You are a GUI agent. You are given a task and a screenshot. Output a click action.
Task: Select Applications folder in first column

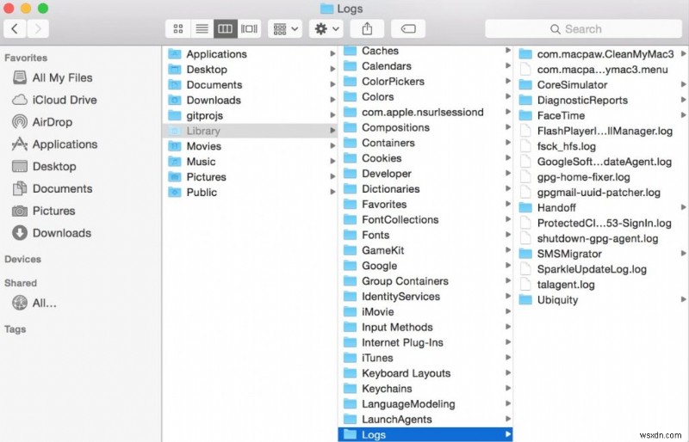tap(251, 54)
